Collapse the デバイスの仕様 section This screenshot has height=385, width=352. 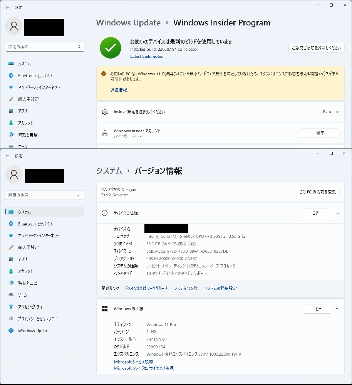click(x=337, y=213)
